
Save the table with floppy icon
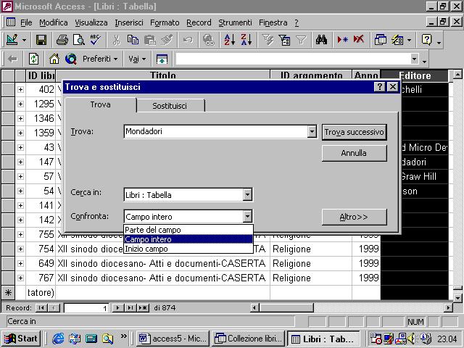[x=41, y=40]
